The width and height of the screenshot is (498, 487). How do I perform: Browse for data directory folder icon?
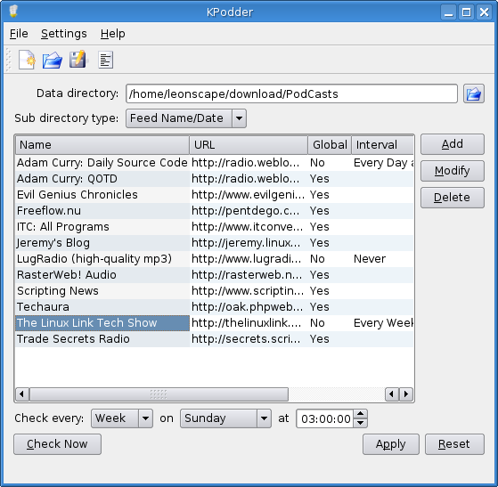(x=474, y=93)
